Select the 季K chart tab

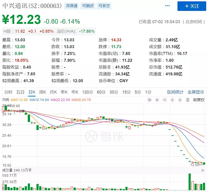click(x=64, y=92)
